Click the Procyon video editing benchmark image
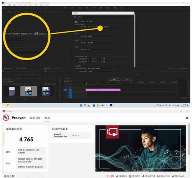 tap(141, 148)
